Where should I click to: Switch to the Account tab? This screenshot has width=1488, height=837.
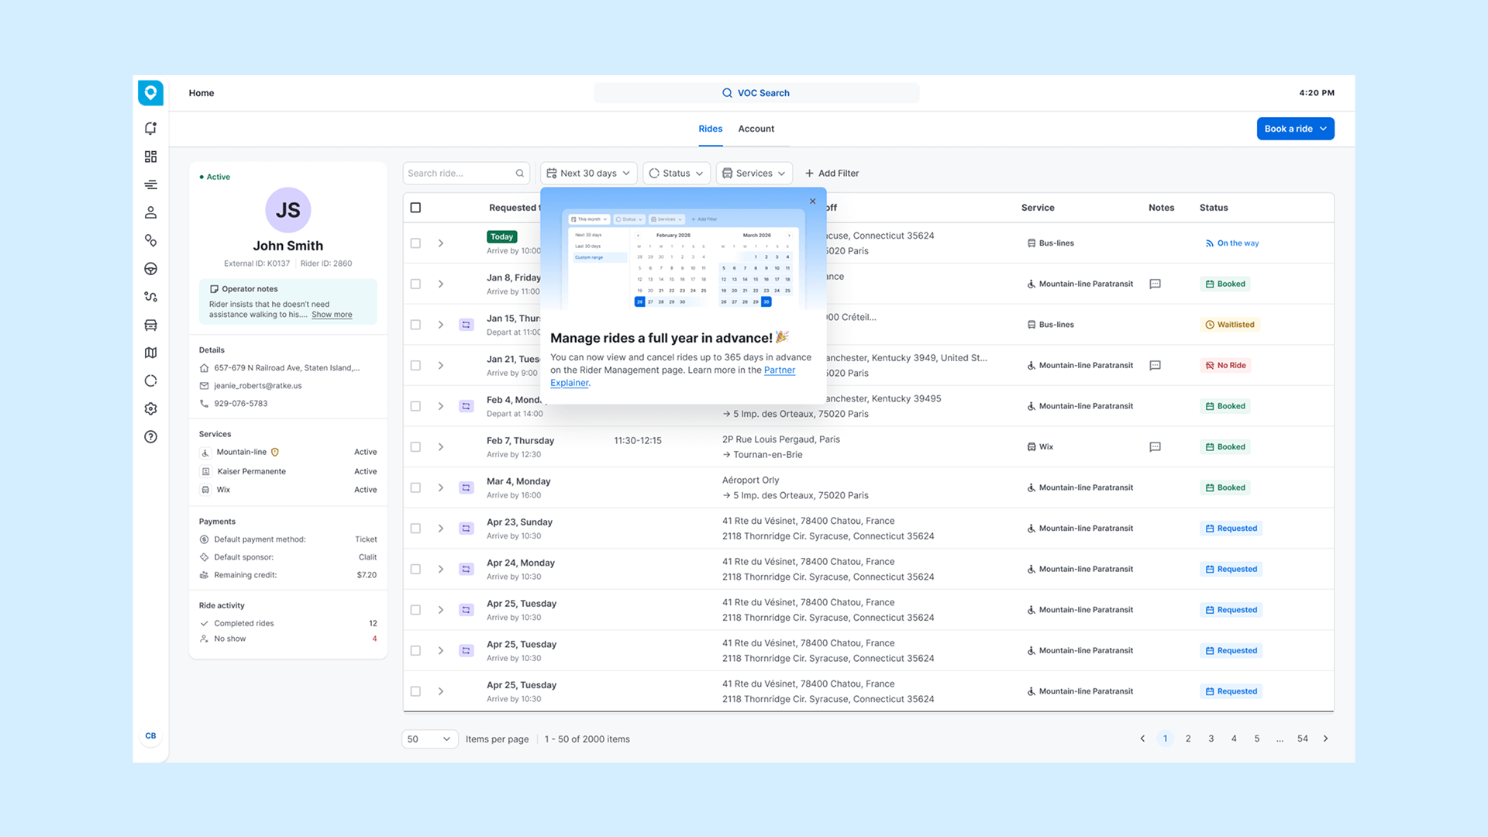tap(756, 129)
